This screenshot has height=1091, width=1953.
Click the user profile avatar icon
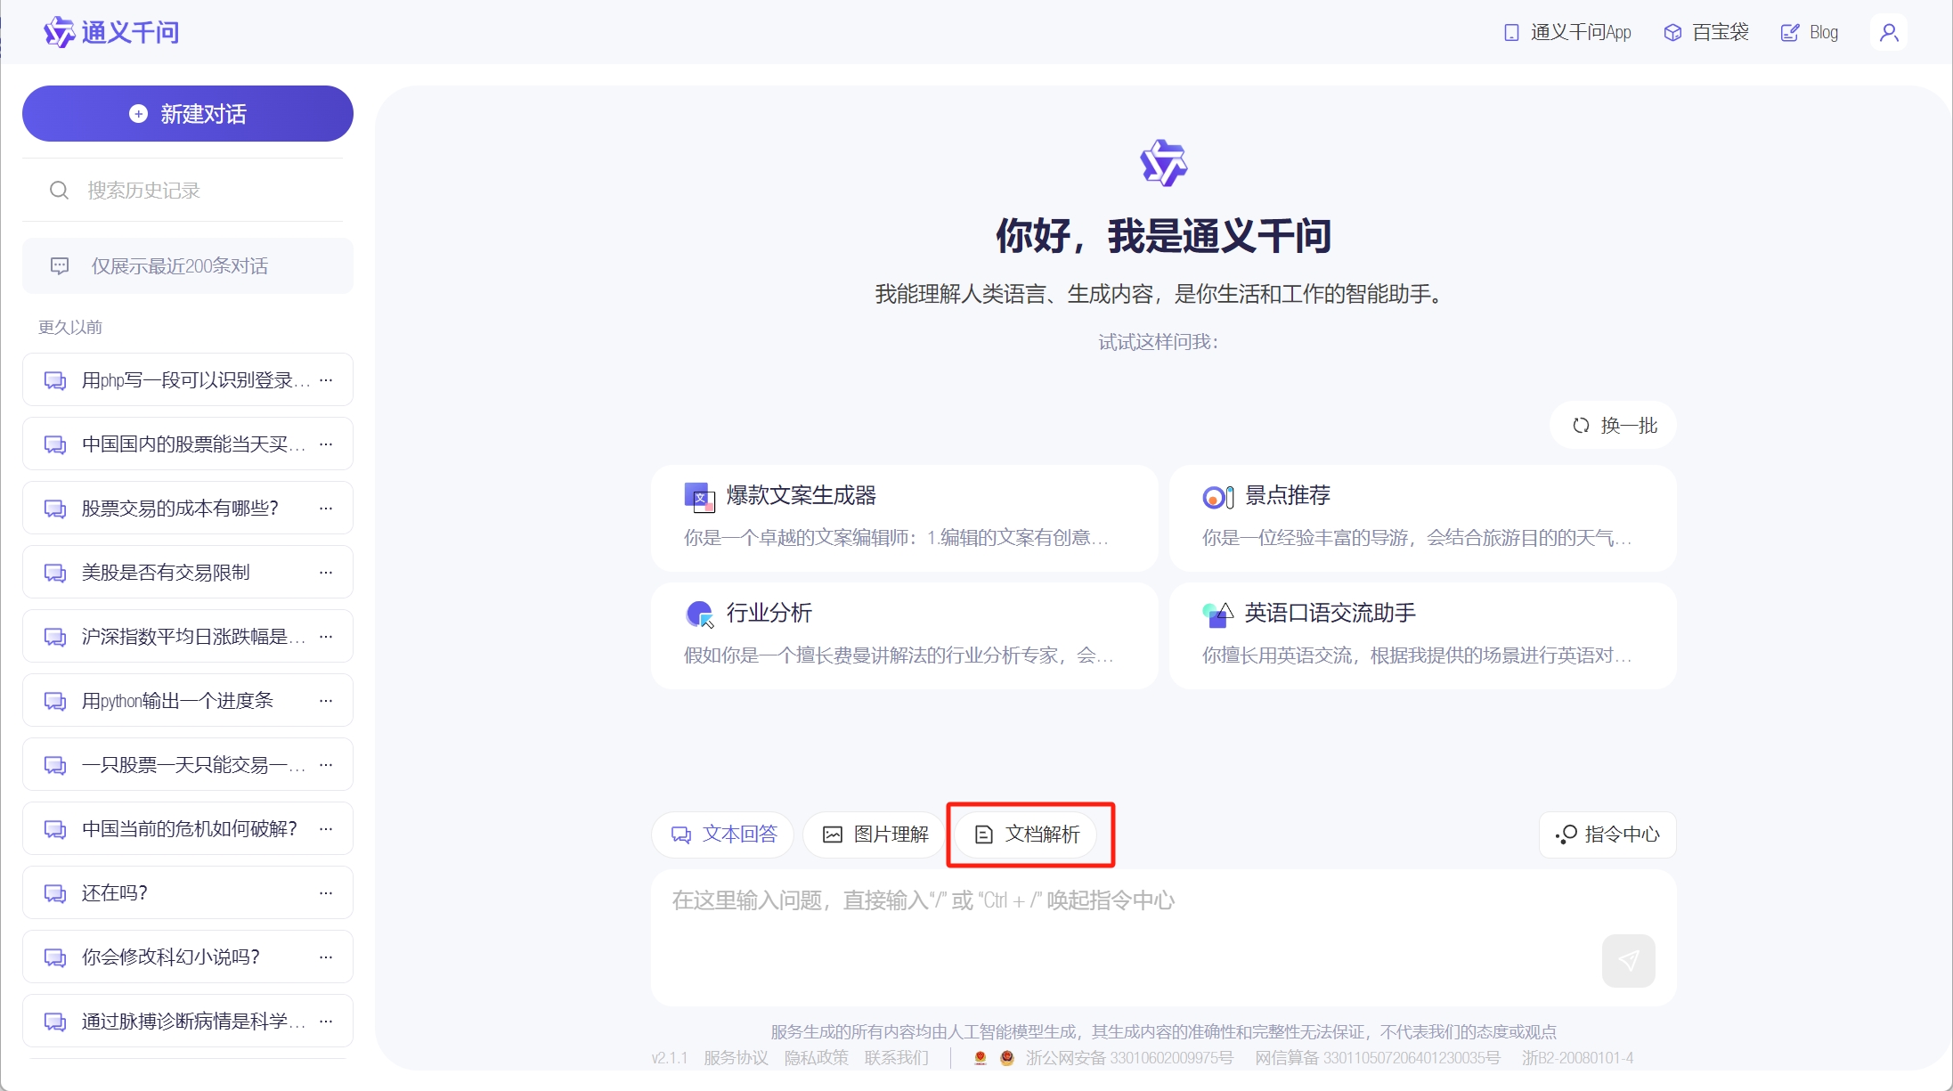[1889, 33]
